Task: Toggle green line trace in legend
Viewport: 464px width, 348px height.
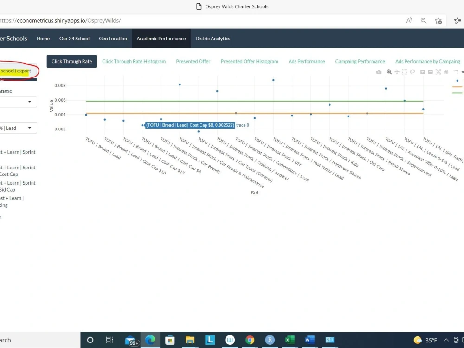Action: (x=458, y=93)
